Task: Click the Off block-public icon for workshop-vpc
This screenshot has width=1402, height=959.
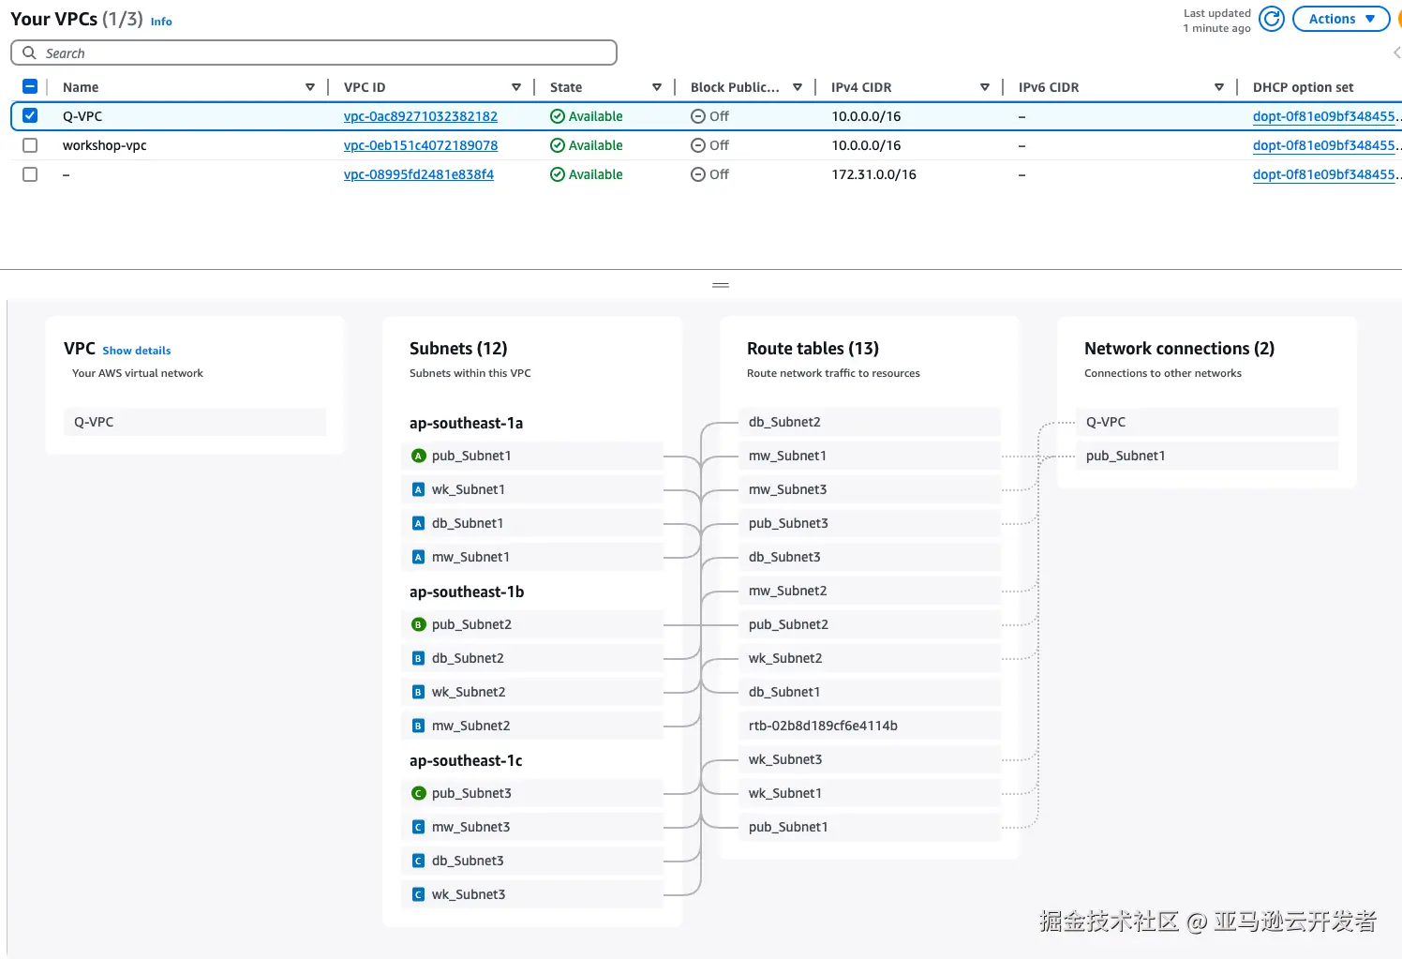Action: (698, 145)
